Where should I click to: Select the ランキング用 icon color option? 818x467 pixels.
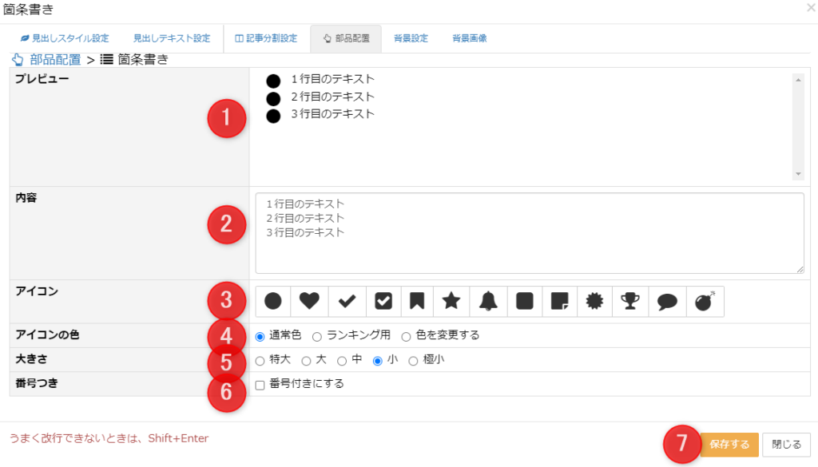(317, 336)
